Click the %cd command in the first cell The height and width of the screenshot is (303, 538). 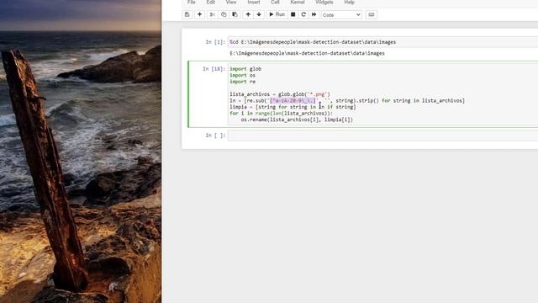pos(313,42)
